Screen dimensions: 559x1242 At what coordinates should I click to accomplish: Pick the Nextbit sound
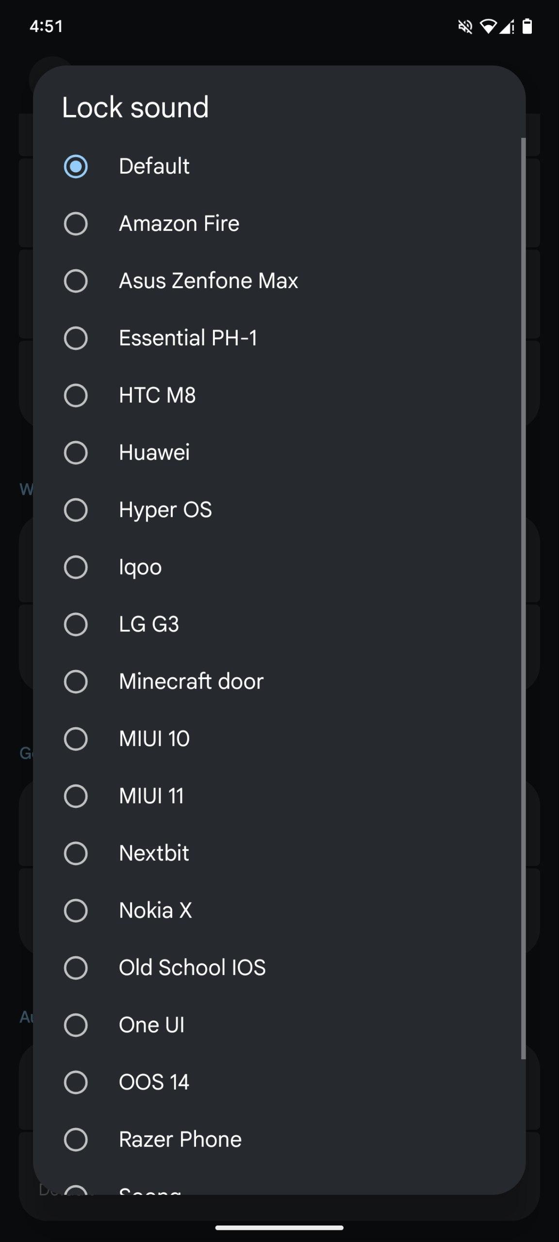pos(76,853)
